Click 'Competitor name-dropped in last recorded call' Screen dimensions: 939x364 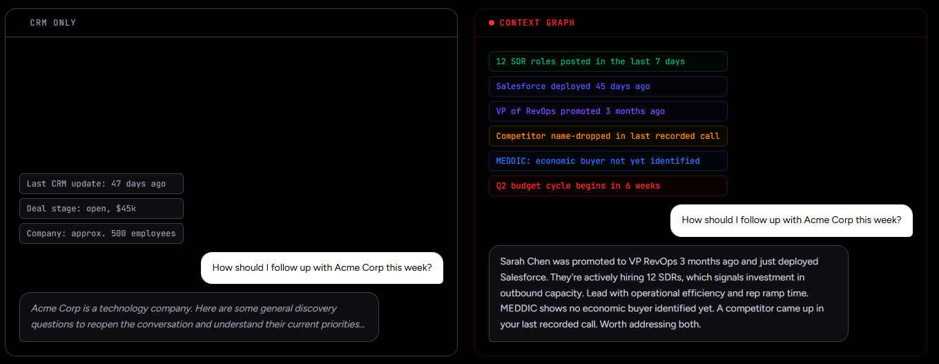[608, 136]
